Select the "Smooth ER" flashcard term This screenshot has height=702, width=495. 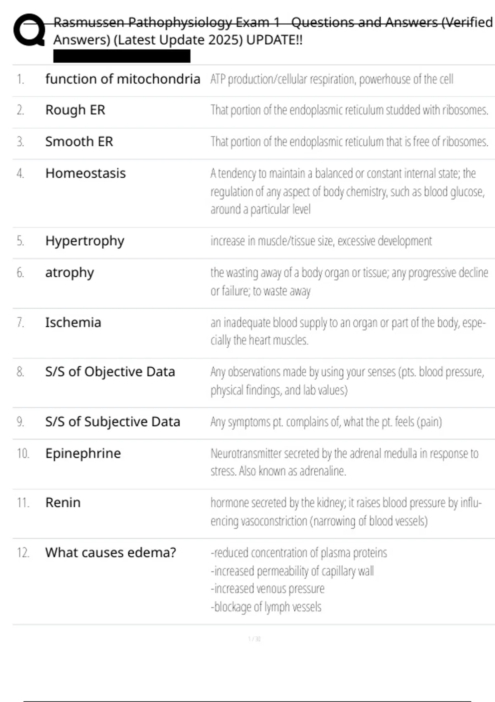click(79, 142)
